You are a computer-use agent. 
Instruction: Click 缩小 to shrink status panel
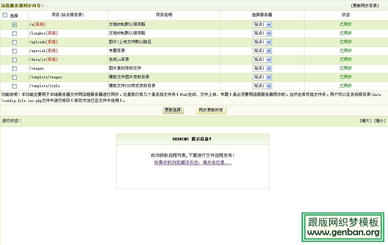pos(379,121)
